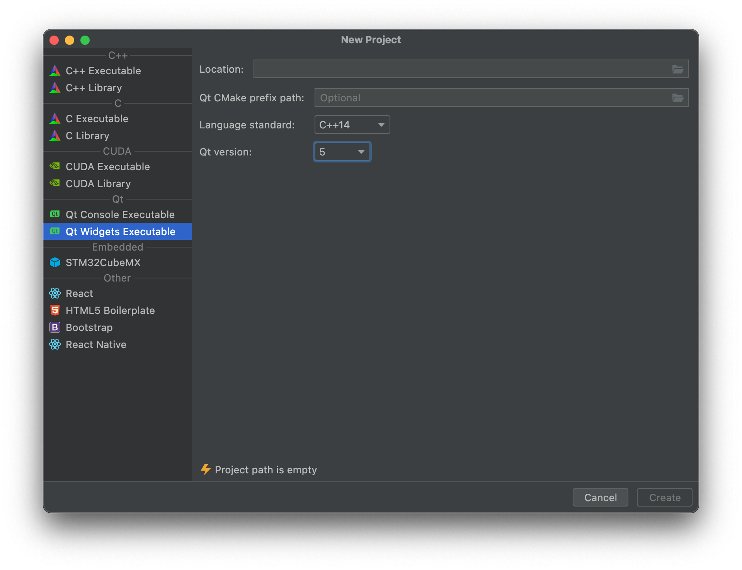Image resolution: width=742 pixels, height=570 pixels.
Task: Select CUDA Library project type
Action: 117,184
